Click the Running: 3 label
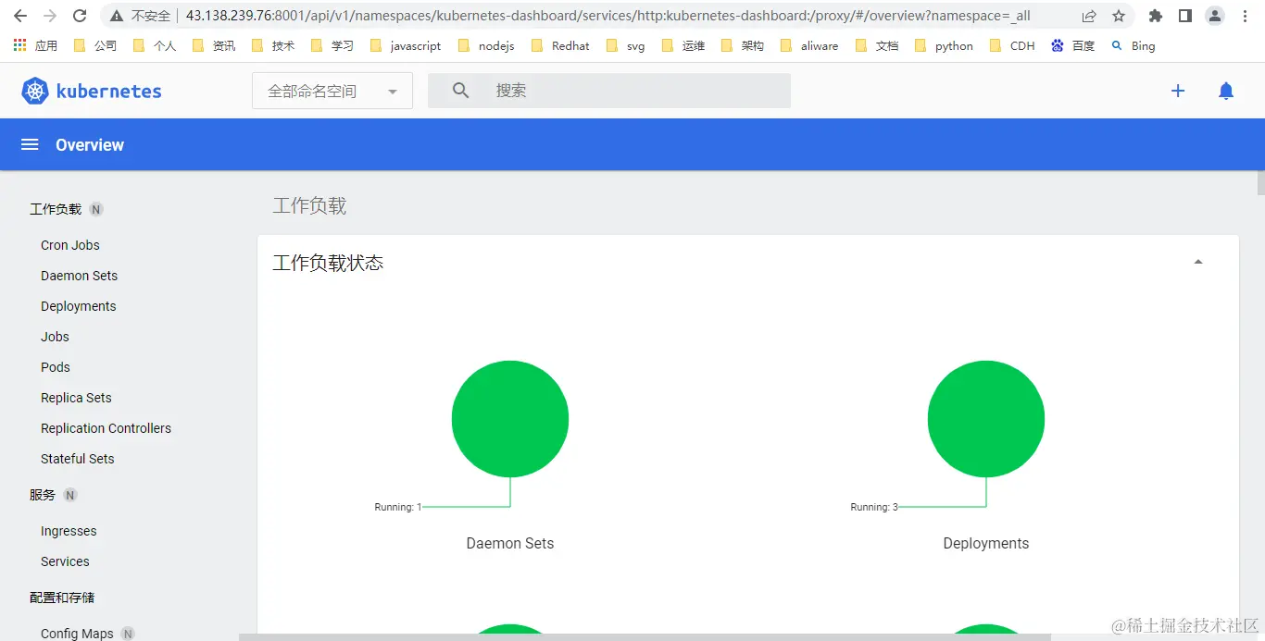The width and height of the screenshot is (1265, 641). (x=874, y=507)
